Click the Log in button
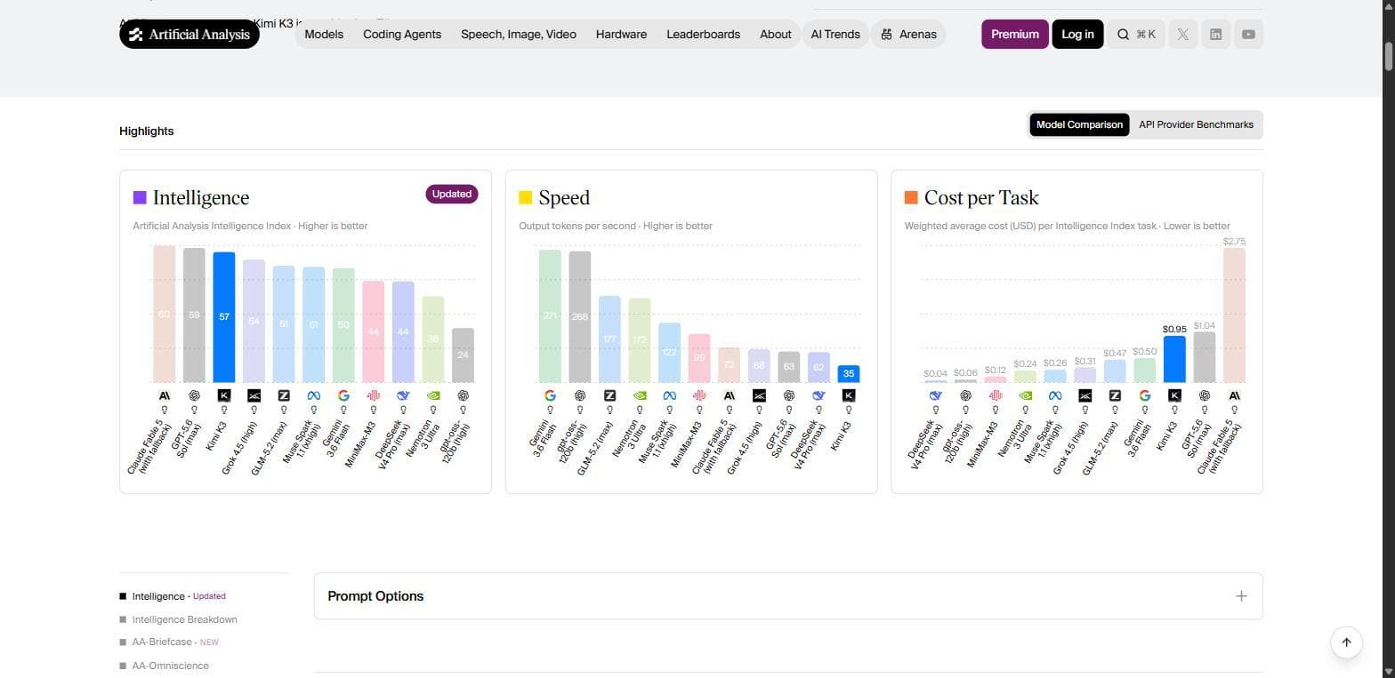 pyautogui.click(x=1077, y=35)
